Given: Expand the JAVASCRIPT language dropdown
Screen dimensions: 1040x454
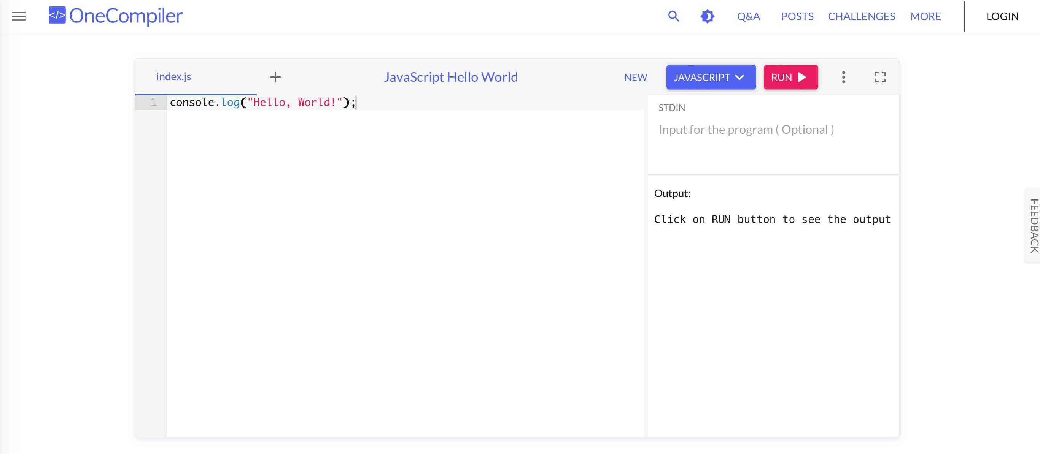Looking at the screenshot, I should pos(710,77).
